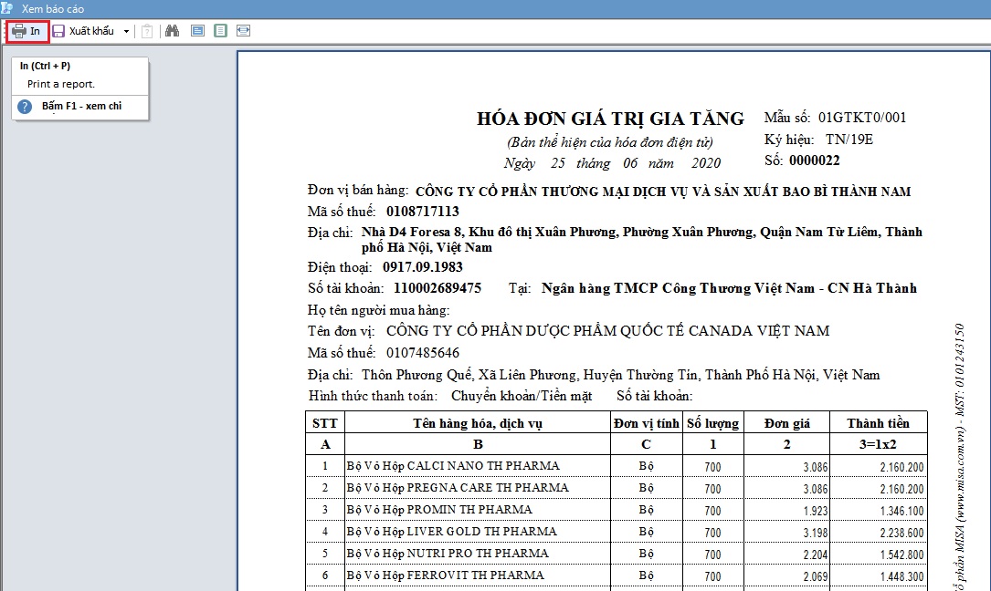Click the Số lượng column header

[713, 423]
